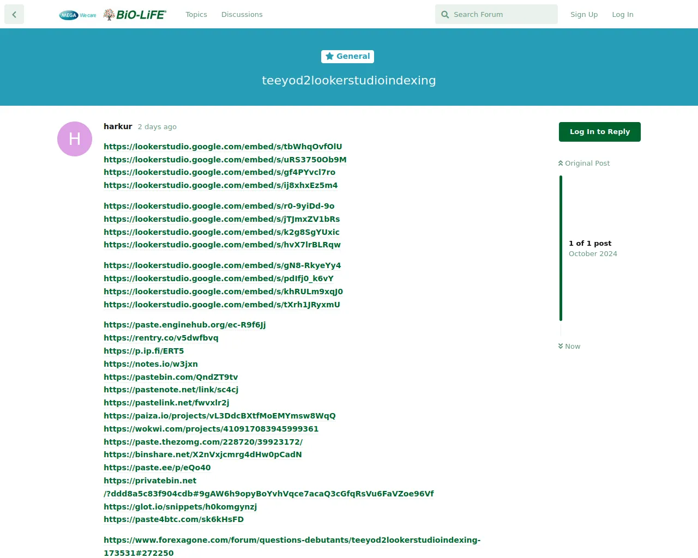Open the paste.ee/p/eQo40 link
The width and height of the screenshot is (698, 558).
click(x=157, y=468)
